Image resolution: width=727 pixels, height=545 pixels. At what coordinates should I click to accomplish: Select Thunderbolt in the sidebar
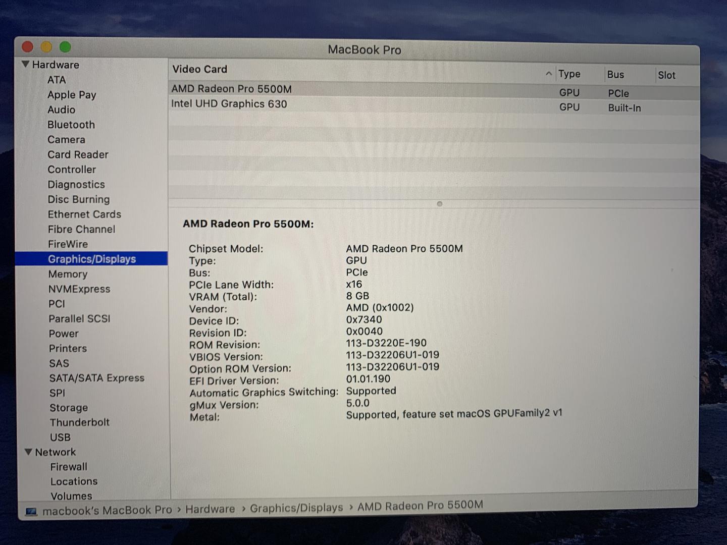pos(79,422)
